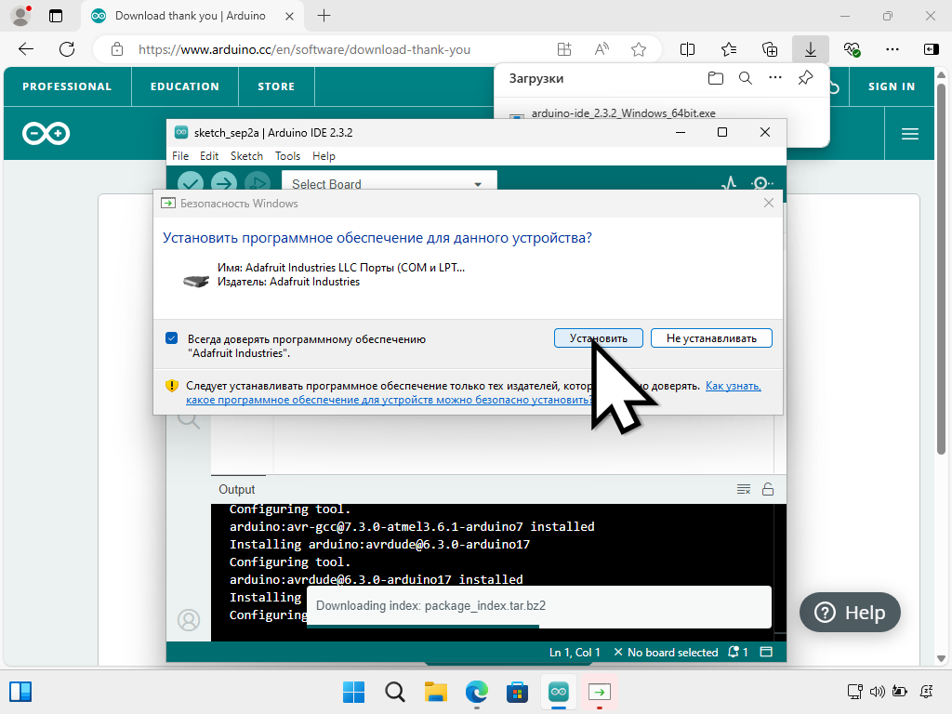Refresh the Arduino download page
This screenshot has width=952, height=714.
67,49
